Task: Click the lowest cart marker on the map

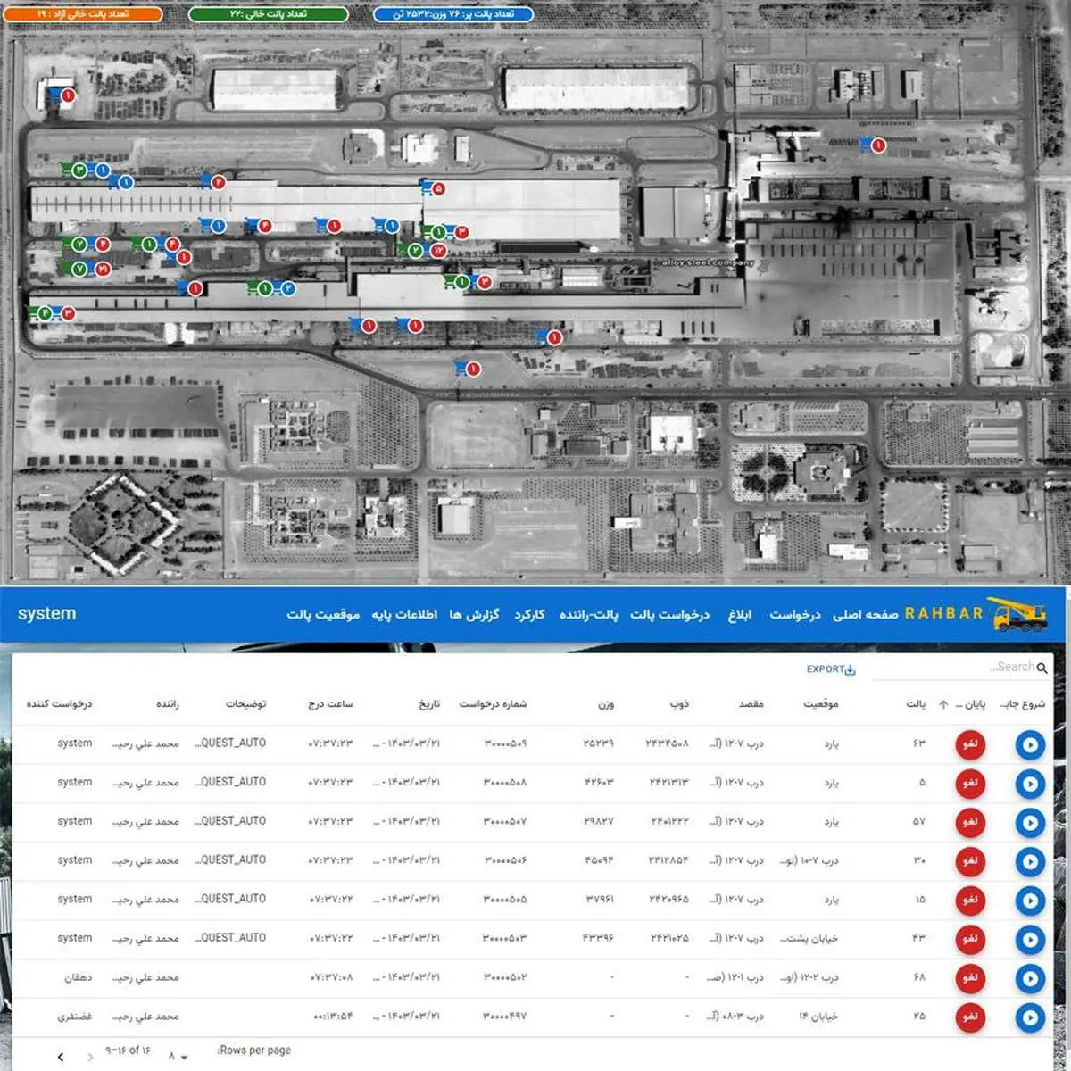Action: click(x=461, y=368)
